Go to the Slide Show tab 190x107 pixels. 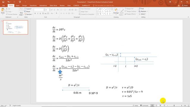53,6
